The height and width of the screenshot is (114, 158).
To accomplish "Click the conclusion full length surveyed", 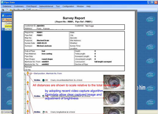I will tap(103, 62).
